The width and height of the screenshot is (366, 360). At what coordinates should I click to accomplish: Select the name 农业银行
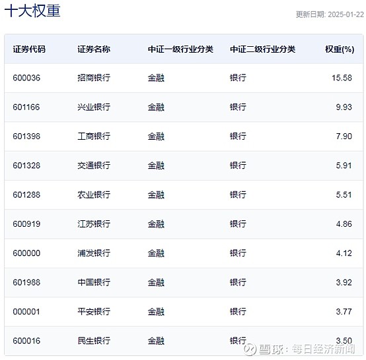[x=94, y=195]
